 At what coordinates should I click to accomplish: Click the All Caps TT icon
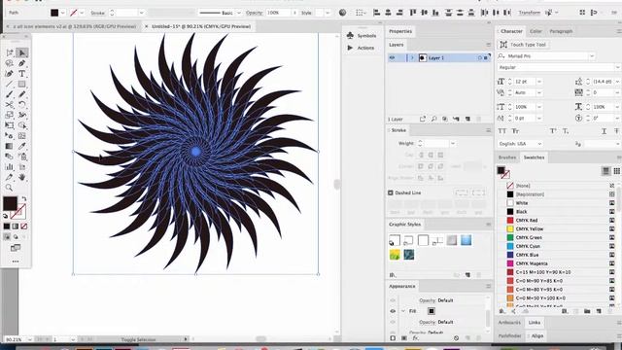coord(502,131)
